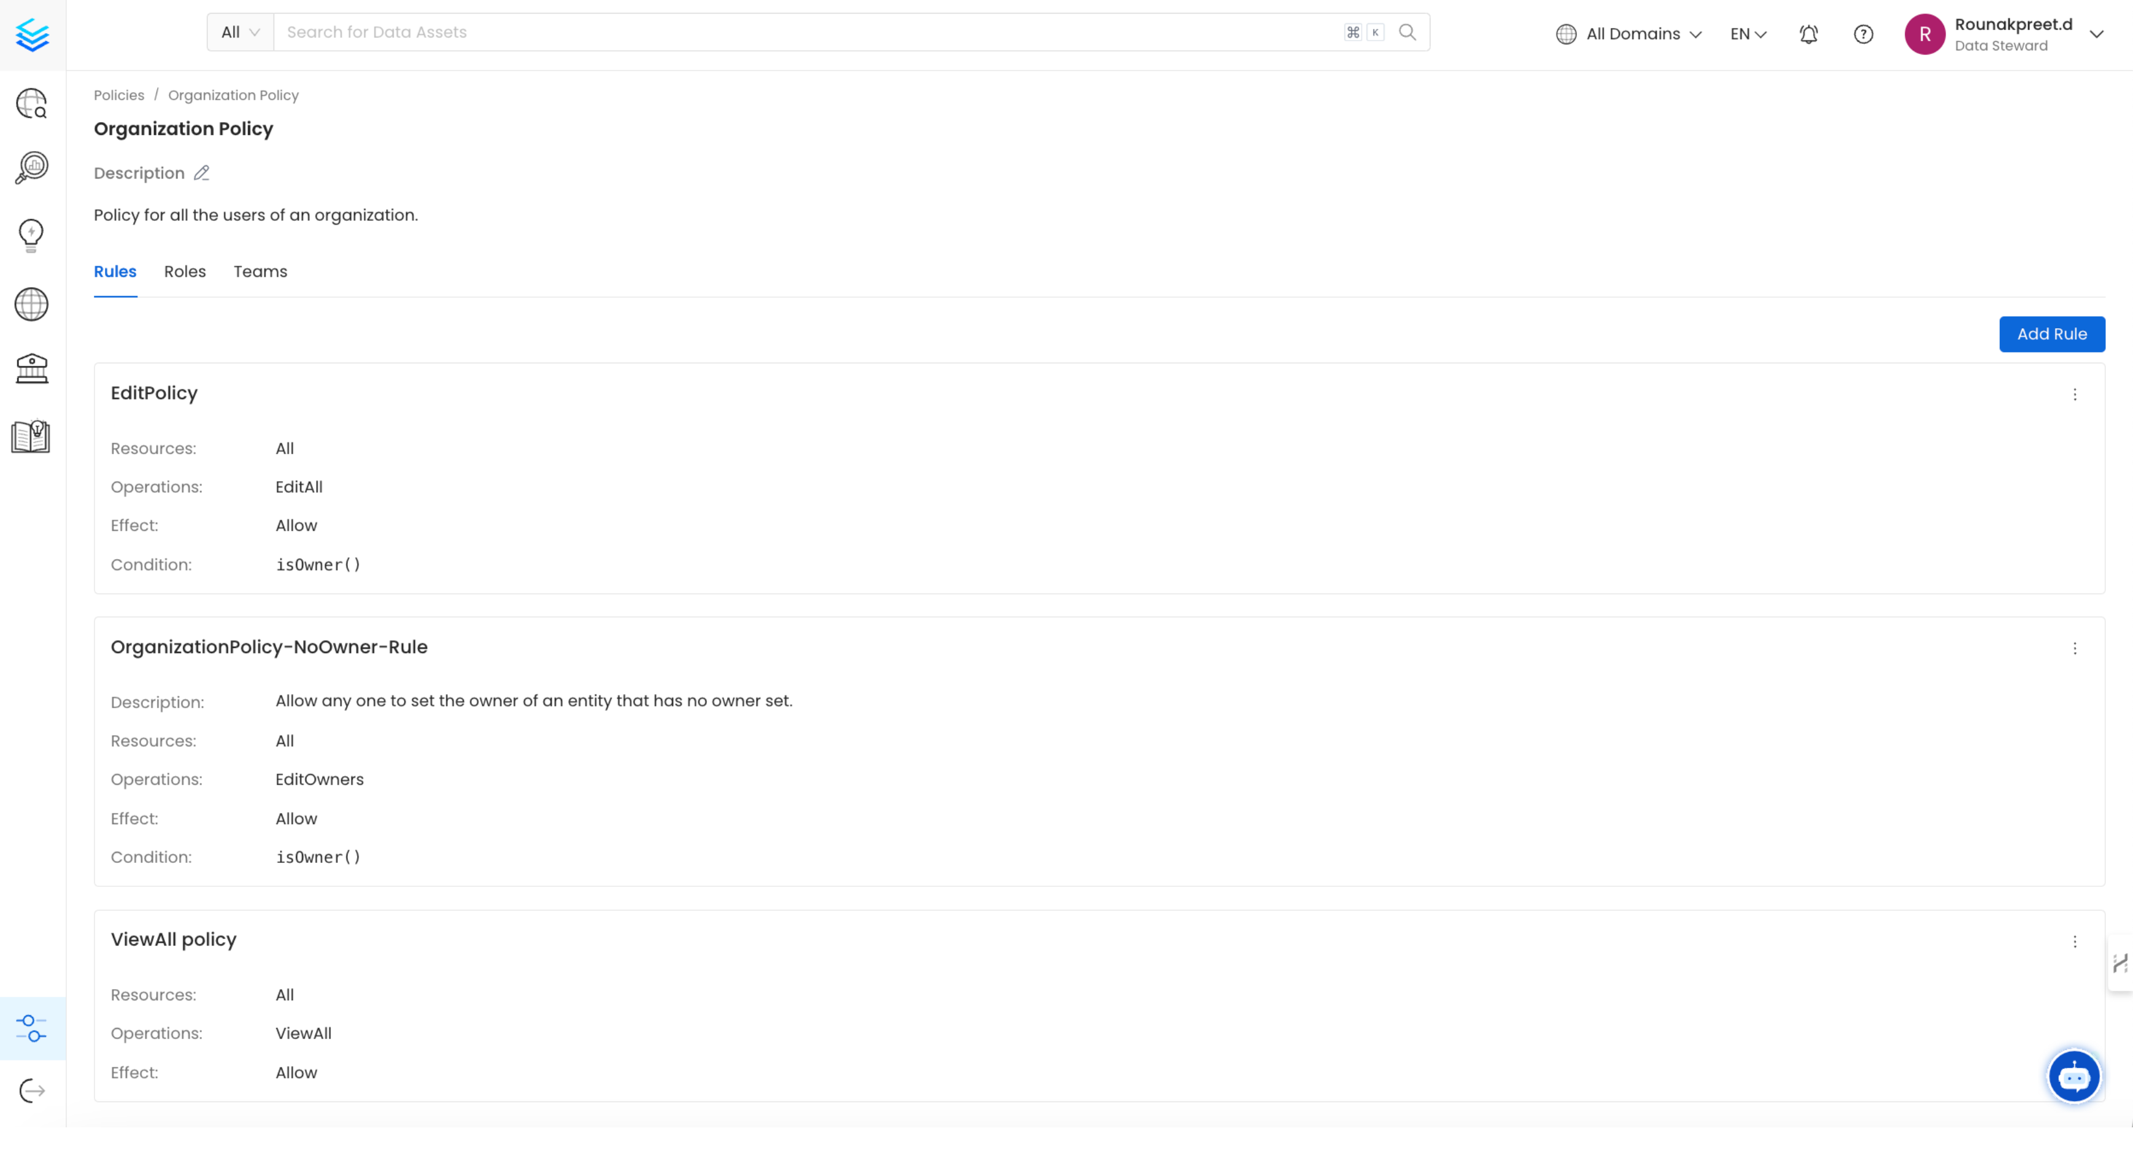
Task: Edit description with the pencil icon
Action: click(x=201, y=173)
